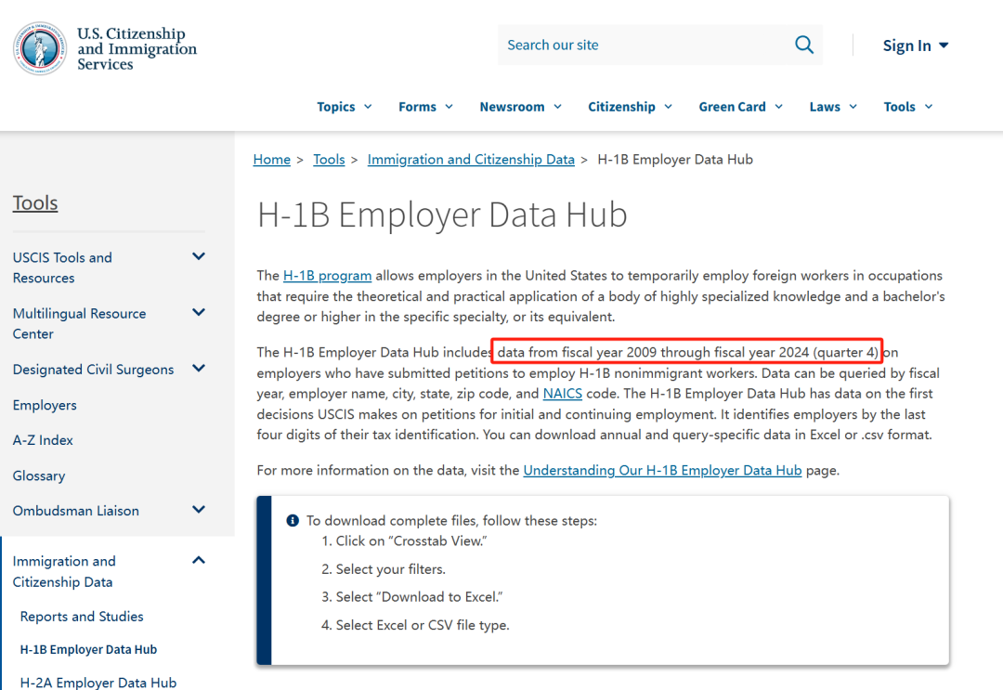Expand Designated Civil Surgeons section
The image size is (1003, 690).
click(x=198, y=369)
